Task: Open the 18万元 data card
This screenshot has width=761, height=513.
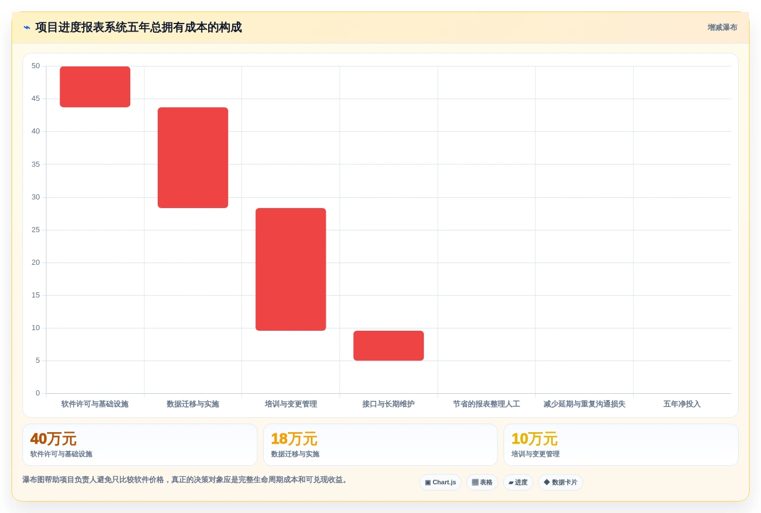Action: click(380, 445)
